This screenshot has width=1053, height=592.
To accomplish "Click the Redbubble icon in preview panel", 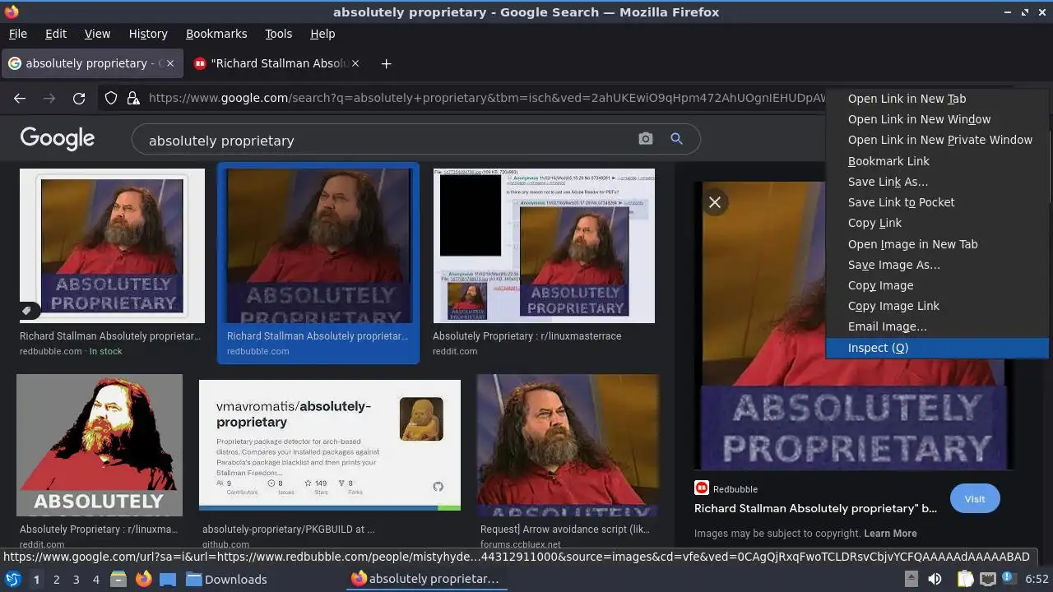I will [702, 488].
